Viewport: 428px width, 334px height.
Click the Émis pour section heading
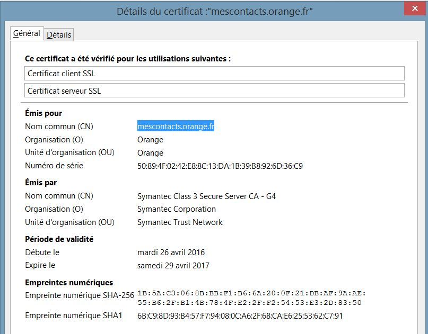click(x=43, y=113)
